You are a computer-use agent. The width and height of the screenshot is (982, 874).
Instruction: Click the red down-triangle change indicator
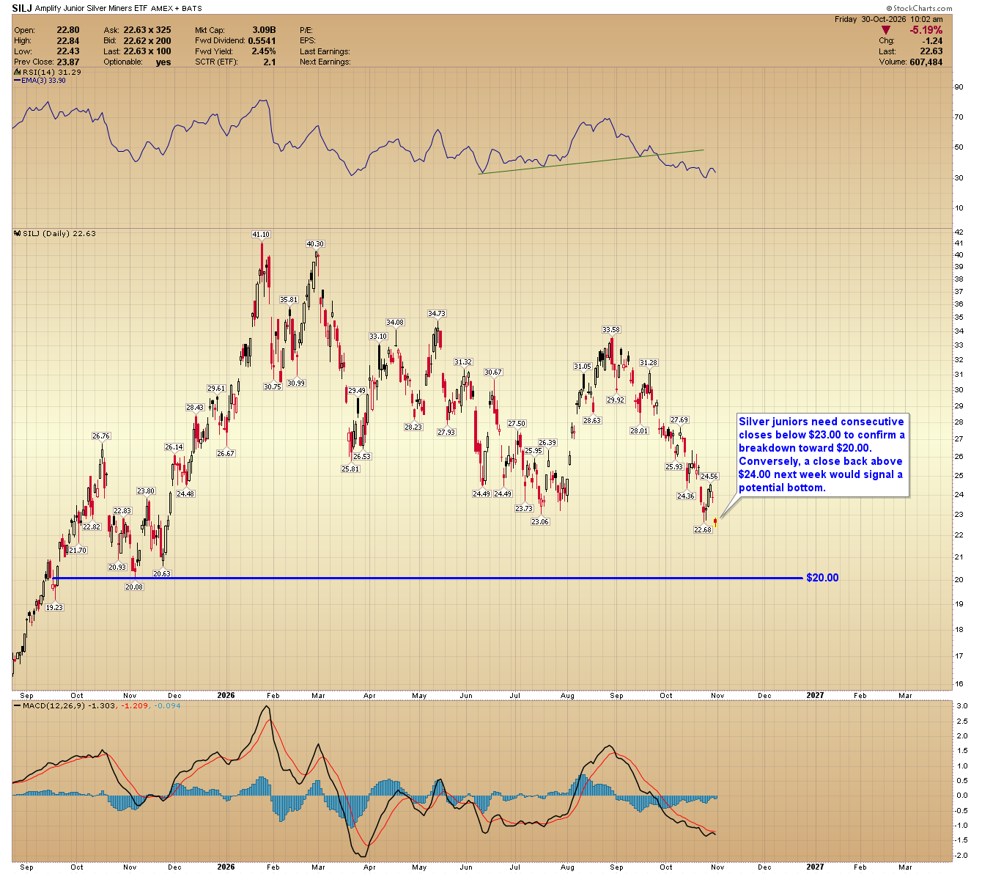pyautogui.click(x=885, y=30)
